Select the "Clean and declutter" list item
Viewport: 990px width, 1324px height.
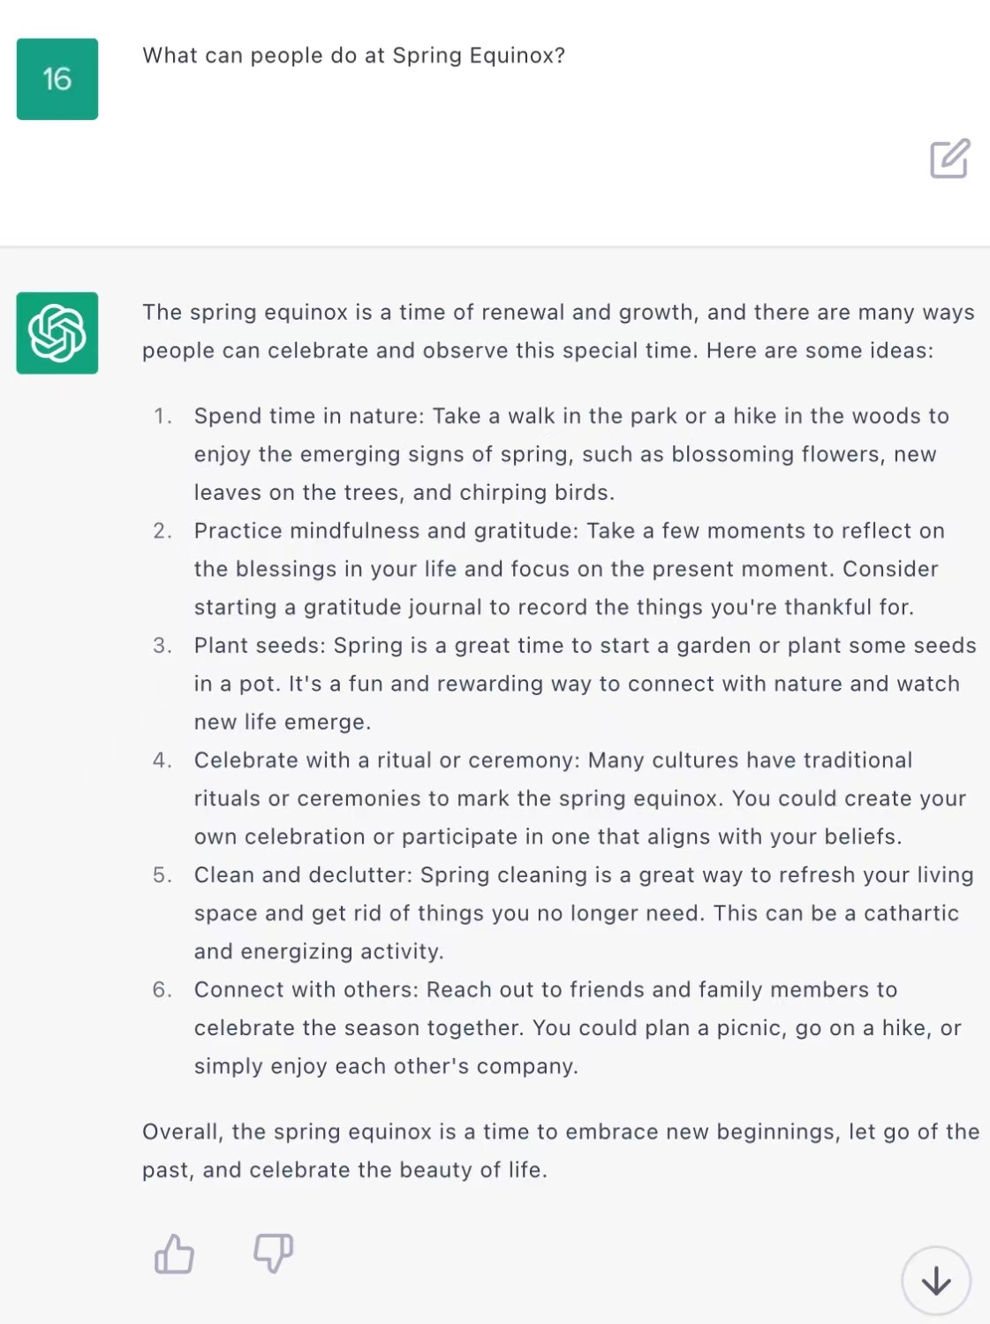click(x=583, y=913)
